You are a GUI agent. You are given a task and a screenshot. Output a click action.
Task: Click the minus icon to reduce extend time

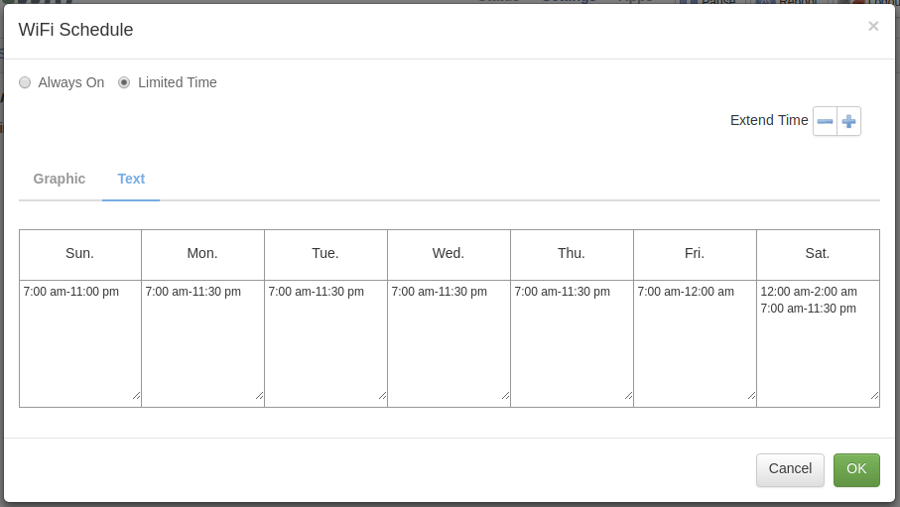click(825, 121)
